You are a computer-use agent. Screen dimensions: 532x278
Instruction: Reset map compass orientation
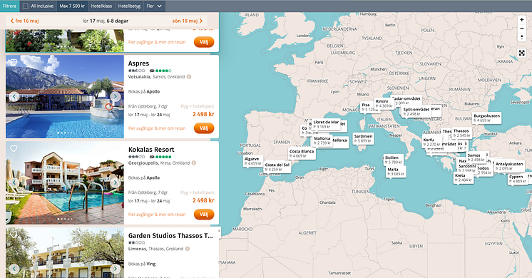point(521,37)
